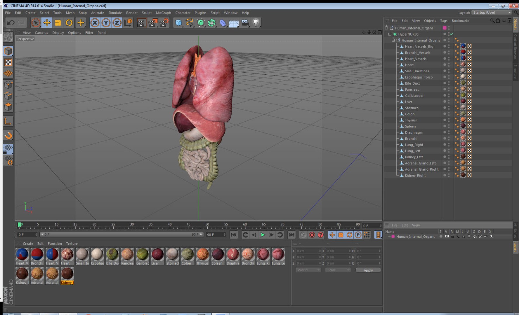Open the vertical Content Browser tab
The image size is (519, 315).
point(515,47)
